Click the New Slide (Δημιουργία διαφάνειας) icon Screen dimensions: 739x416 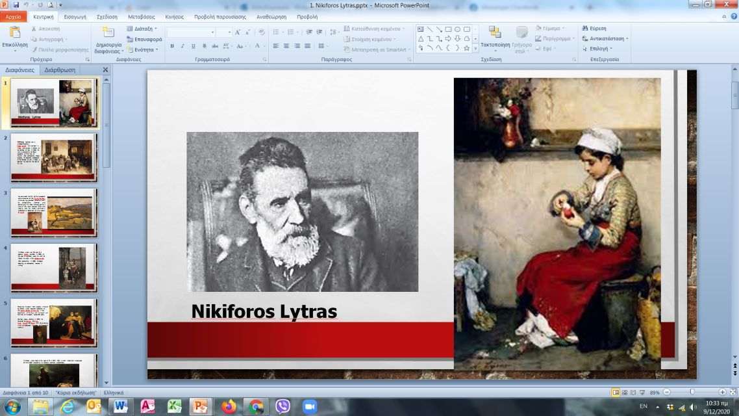(x=108, y=32)
